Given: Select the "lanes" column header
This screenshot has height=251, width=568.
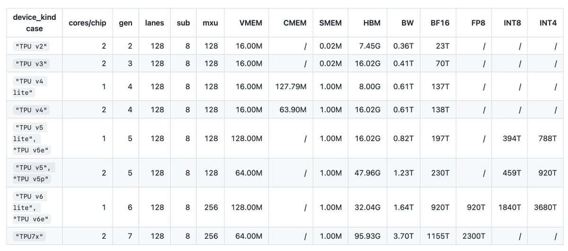Looking at the screenshot, I should coord(154,22).
